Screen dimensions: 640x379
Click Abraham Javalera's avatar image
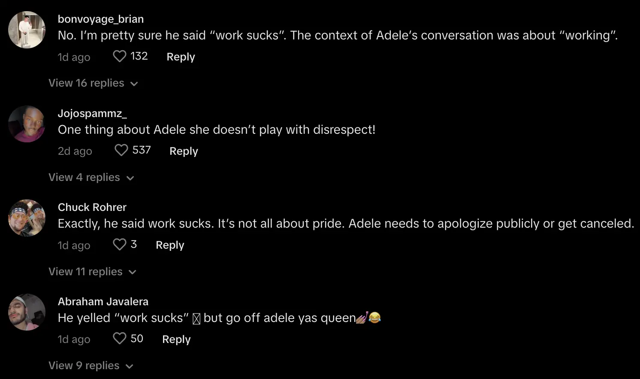(27, 312)
